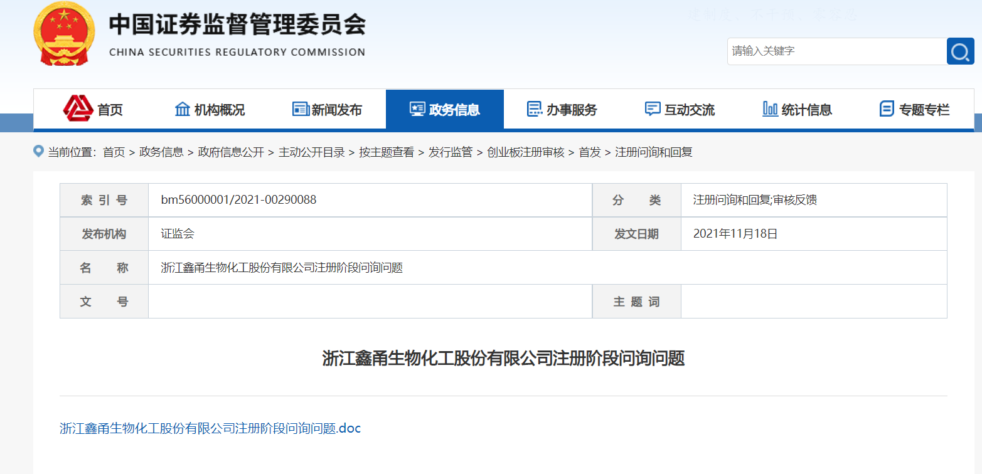Image resolution: width=982 pixels, height=474 pixels.
Task: Click index number bm56000001/2021-00290088
Action: [238, 200]
